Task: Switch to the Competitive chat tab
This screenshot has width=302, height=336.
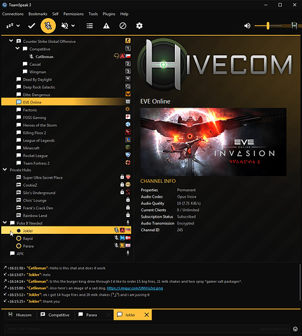Action: (x=55, y=315)
